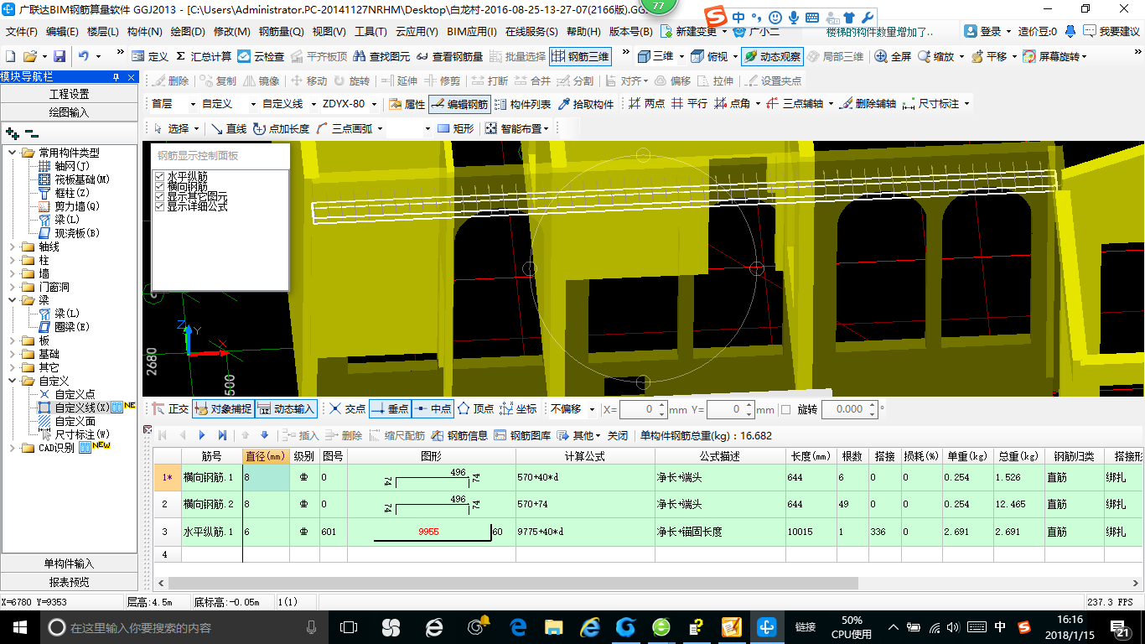Viewport: 1145px width, 644px height.
Task: Run 云检查 cloud check
Action: coord(261,56)
